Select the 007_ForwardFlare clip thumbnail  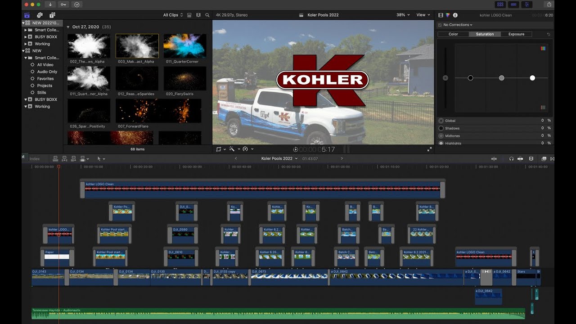coord(158,111)
